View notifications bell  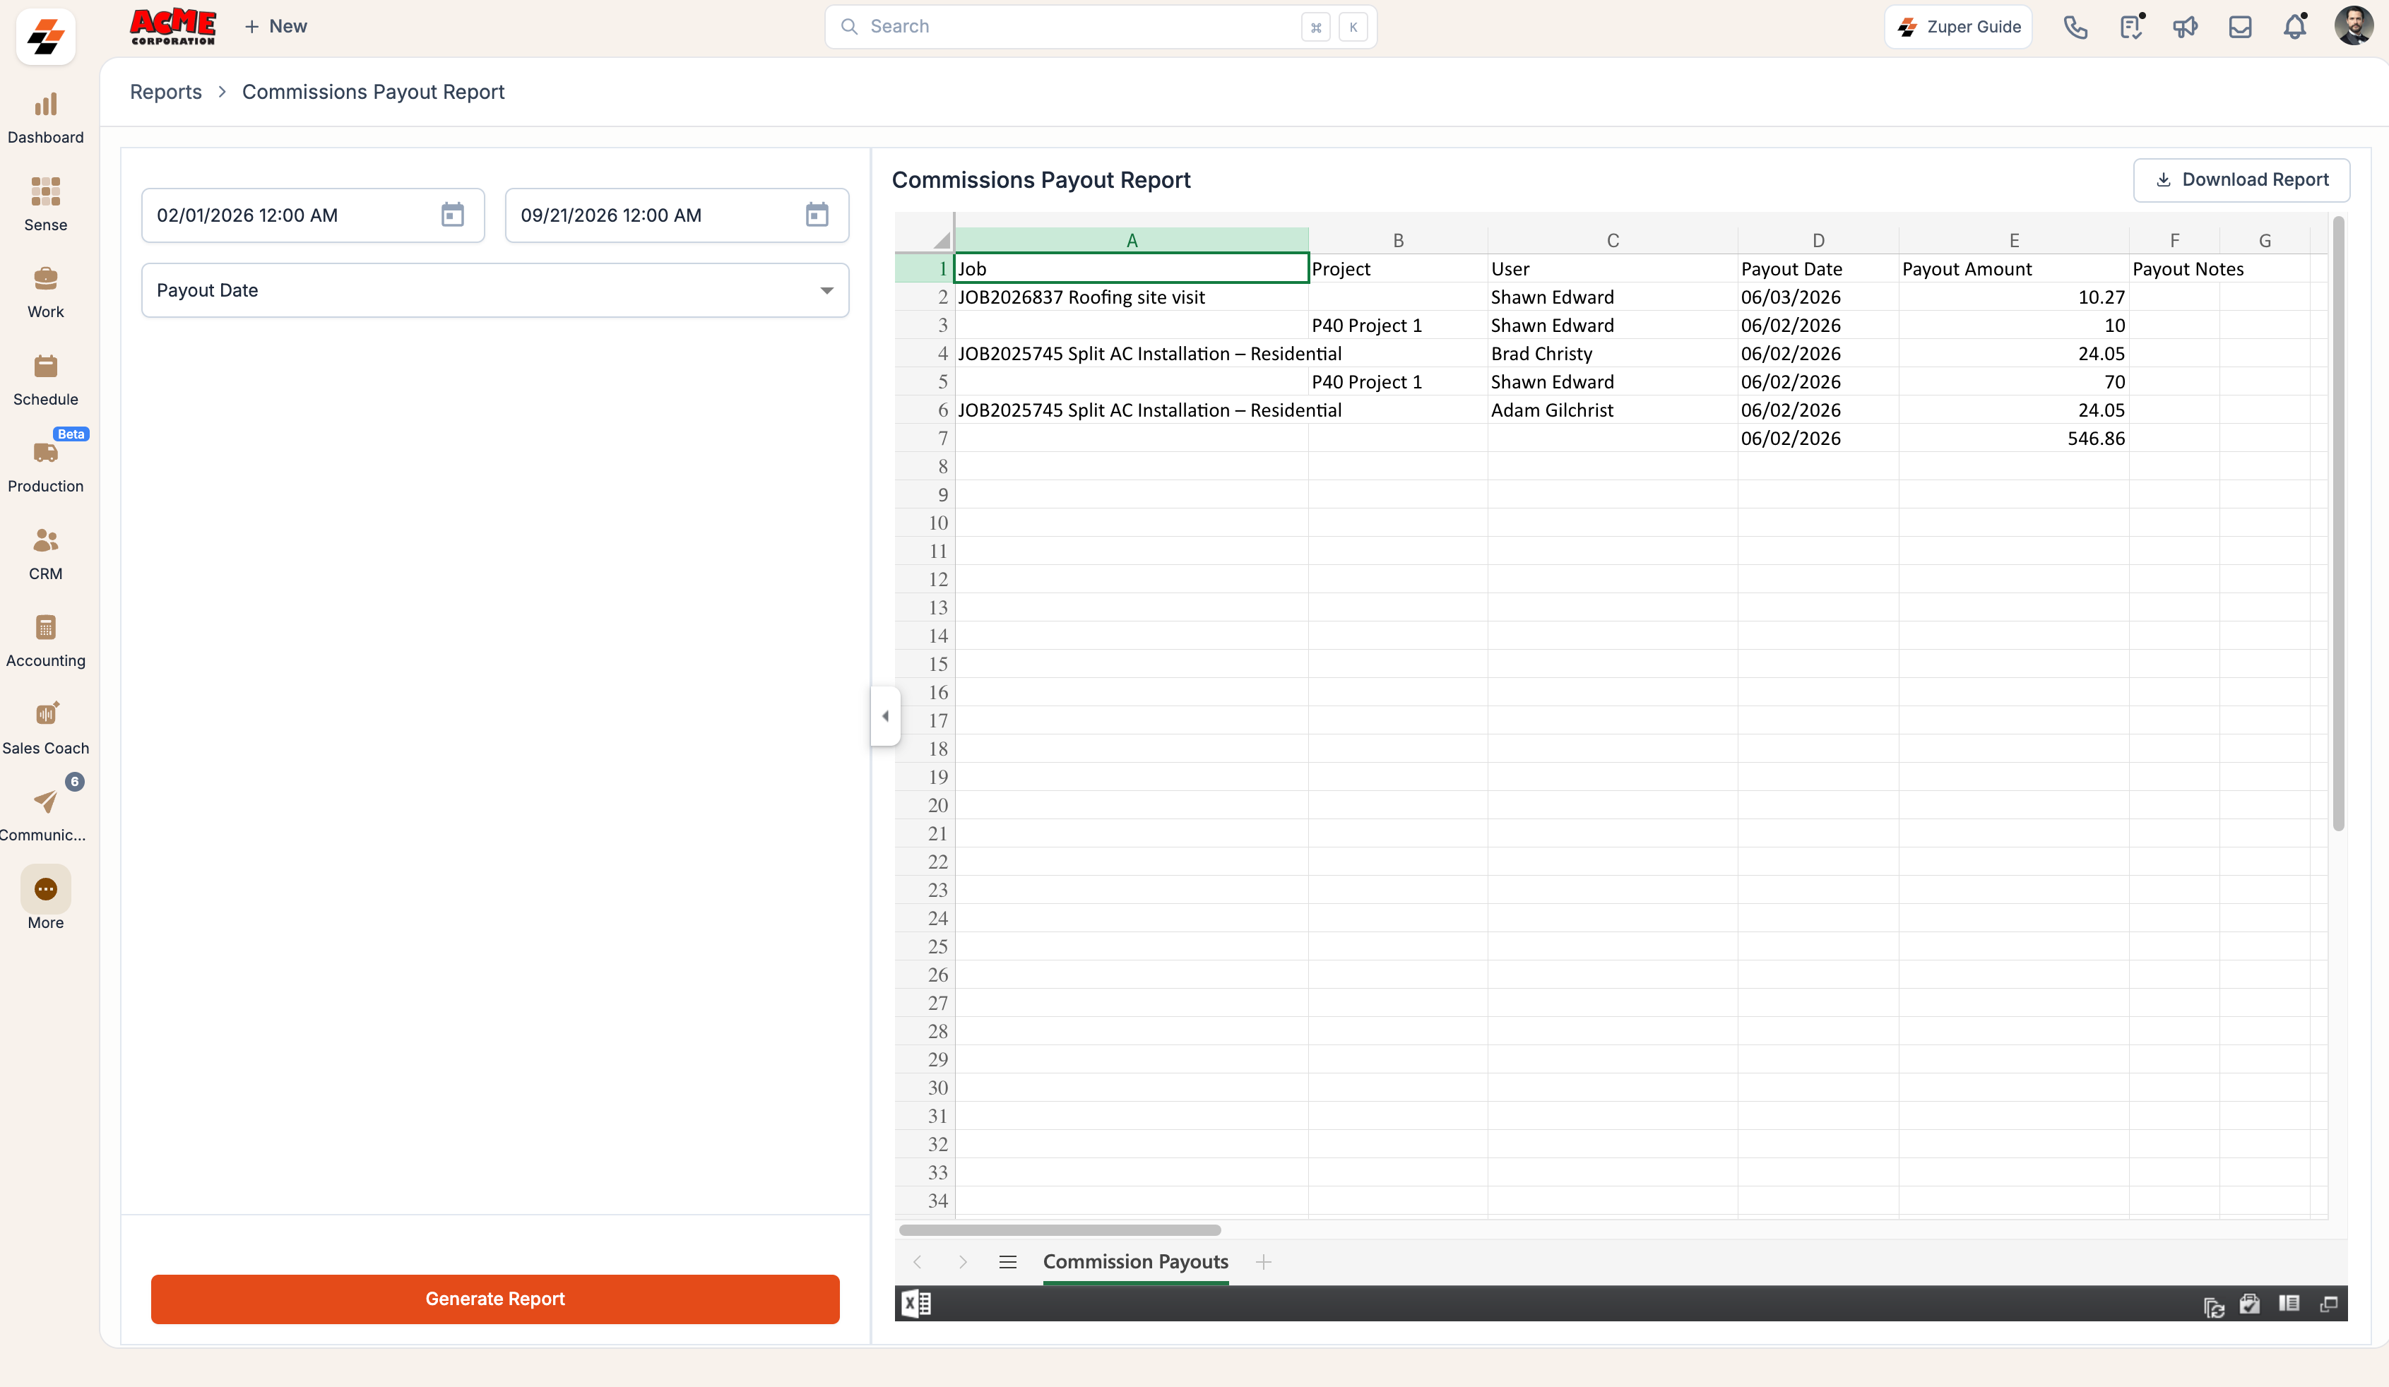click(2295, 27)
